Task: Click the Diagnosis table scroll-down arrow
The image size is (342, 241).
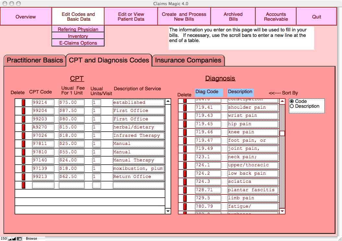Action: point(282,211)
